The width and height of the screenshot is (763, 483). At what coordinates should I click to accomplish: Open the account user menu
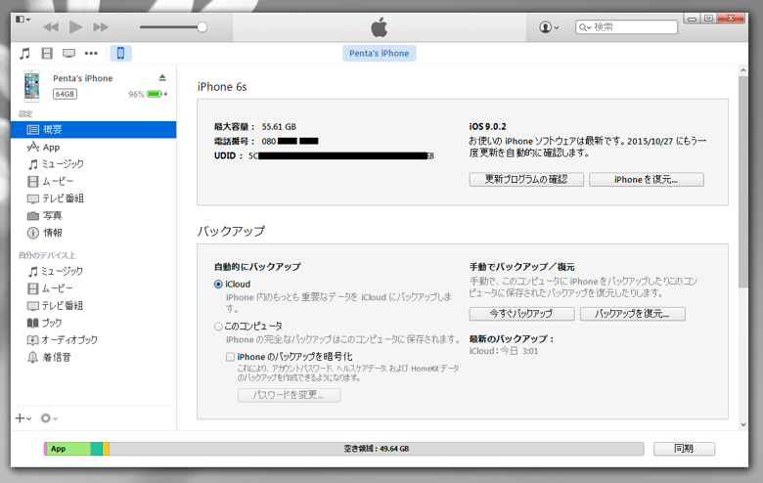pyautogui.click(x=549, y=27)
